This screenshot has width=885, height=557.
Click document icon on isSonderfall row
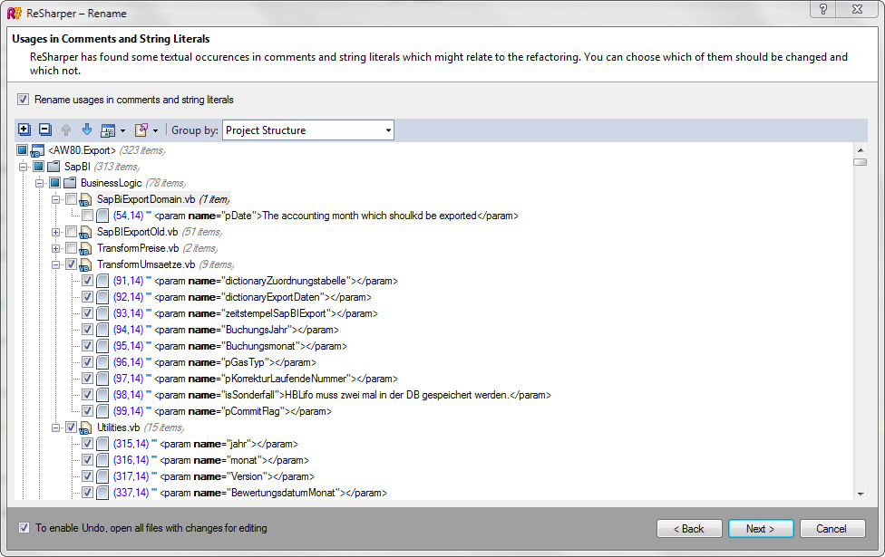[102, 395]
